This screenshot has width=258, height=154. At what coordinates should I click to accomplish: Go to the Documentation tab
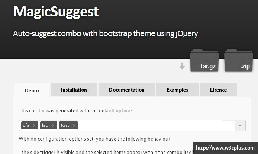pos(127,90)
